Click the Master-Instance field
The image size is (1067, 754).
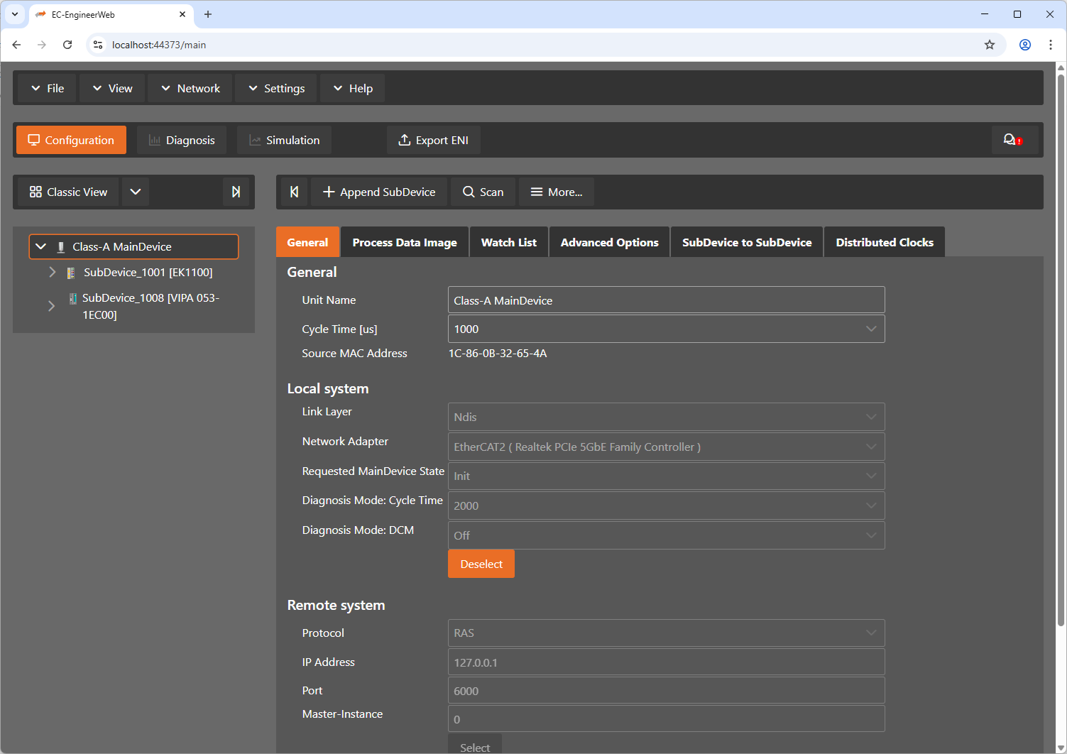pyautogui.click(x=666, y=719)
